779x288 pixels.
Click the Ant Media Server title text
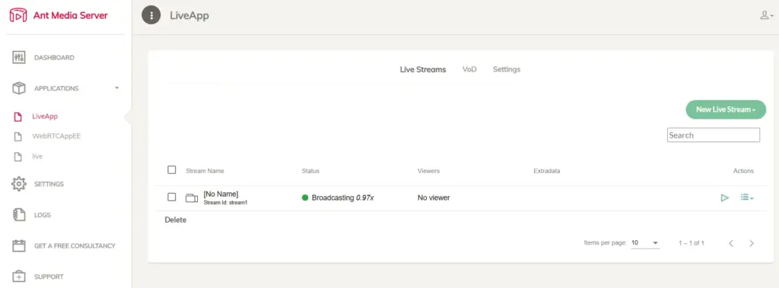tap(70, 15)
